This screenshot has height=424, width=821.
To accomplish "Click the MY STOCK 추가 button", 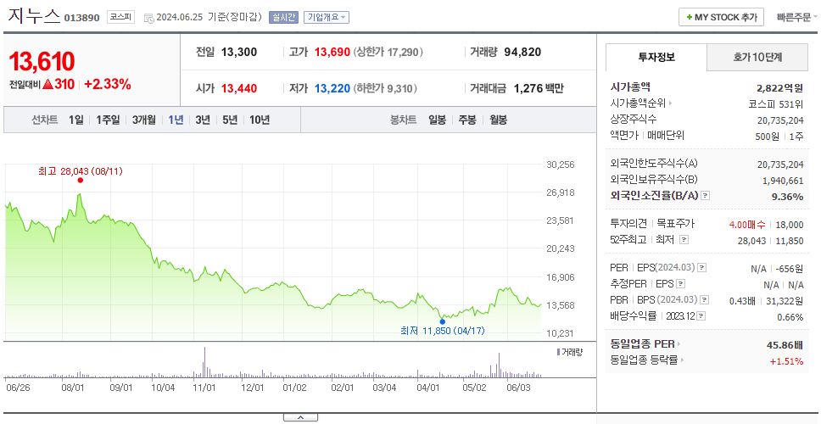I will tap(722, 17).
